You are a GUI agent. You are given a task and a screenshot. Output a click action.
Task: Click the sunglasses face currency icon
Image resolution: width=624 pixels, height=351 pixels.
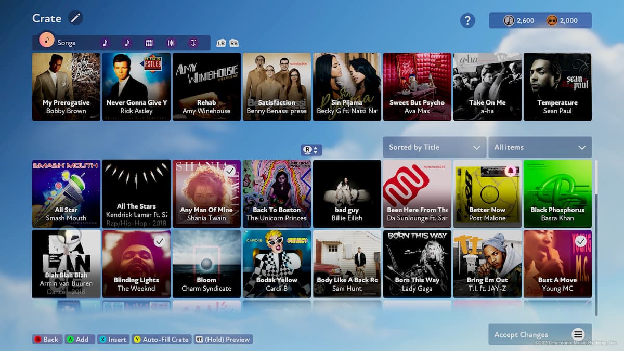pyautogui.click(x=552, y=20)
